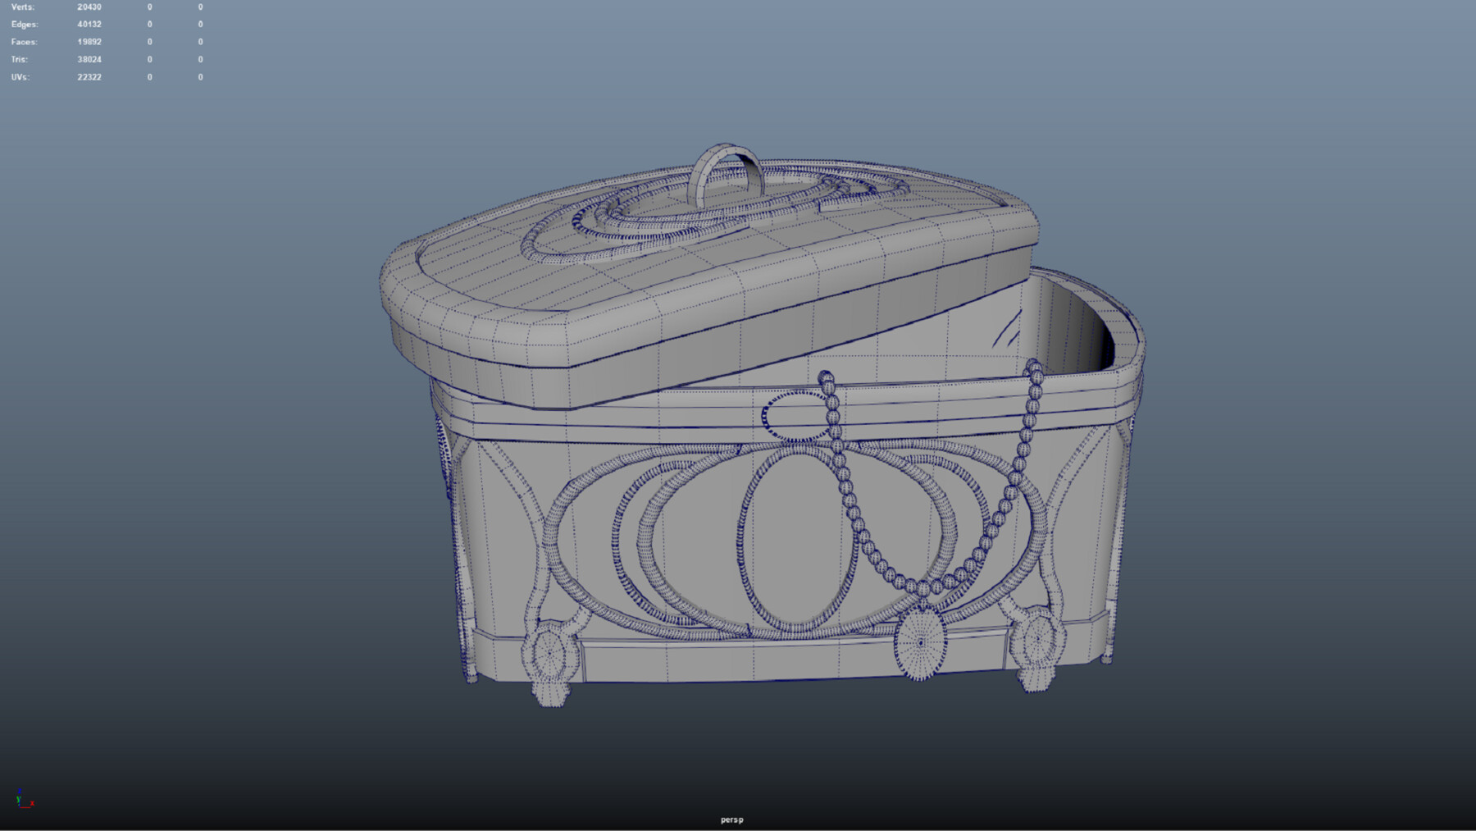Click the Y axis of the view axis gizmo

18,800
